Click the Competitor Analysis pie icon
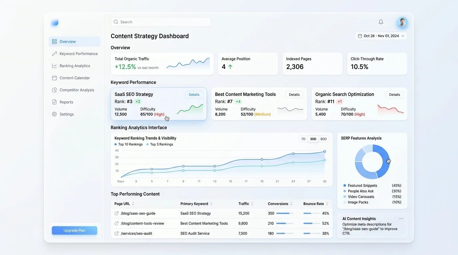The width and height of the screenshot is (458, 255). (54, 90)
